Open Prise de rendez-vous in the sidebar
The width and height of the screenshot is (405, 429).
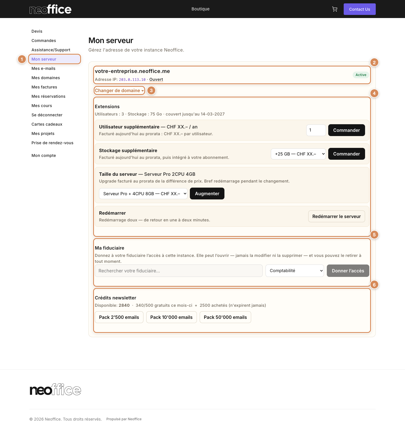pyautogui.click(x=52, y=143)
